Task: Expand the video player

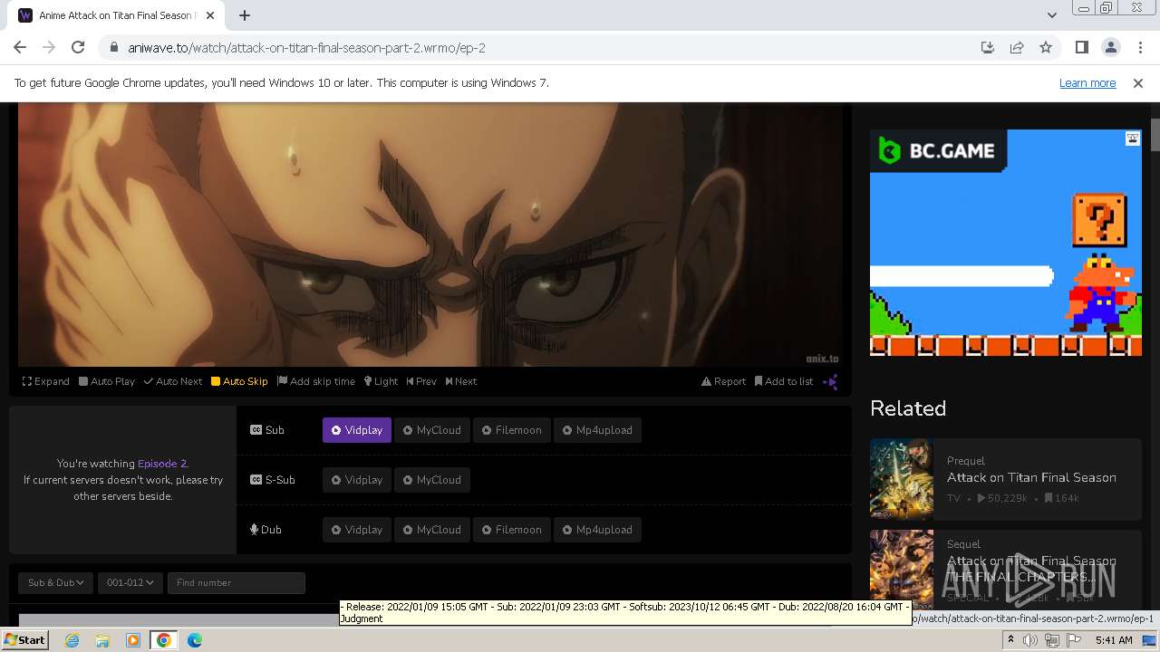Action: [46, 381]
